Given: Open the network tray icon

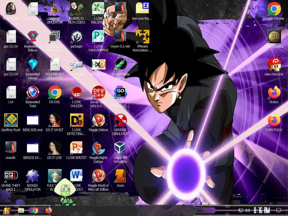Looking at the screenshot, I should [241, 210].
